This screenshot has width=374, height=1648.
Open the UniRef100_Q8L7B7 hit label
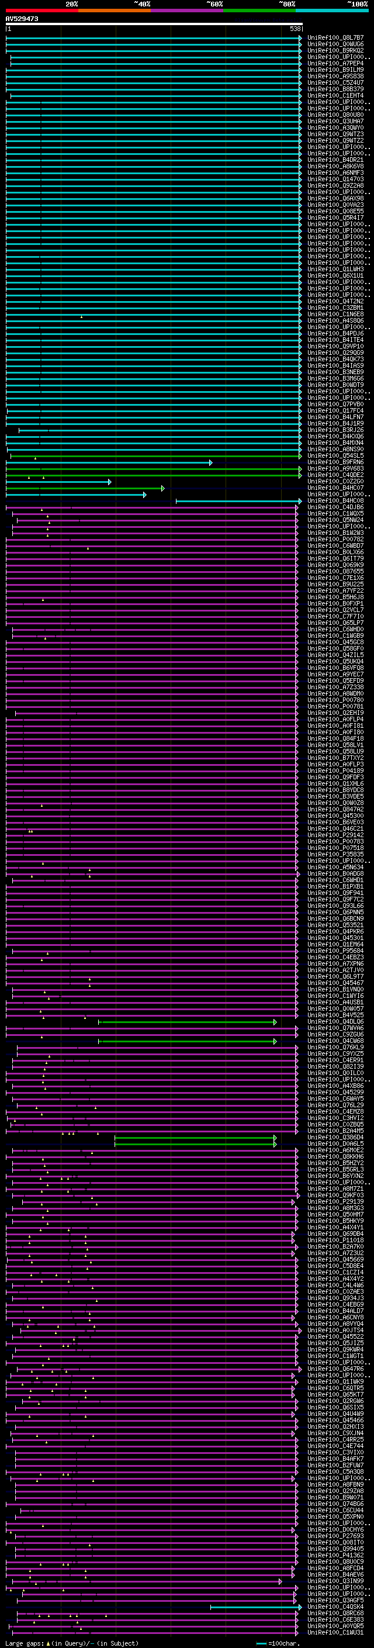pyautogui.click(x=335, y=38)
